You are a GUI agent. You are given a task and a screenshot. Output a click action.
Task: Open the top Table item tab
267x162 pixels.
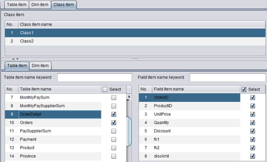point(17,5)
